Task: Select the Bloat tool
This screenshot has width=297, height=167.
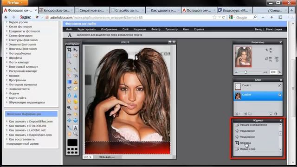Action: [x=69, y=121]
